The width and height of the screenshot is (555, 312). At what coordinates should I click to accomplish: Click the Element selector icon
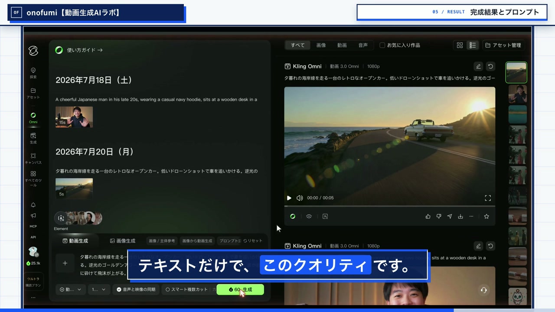click(61, 218)
